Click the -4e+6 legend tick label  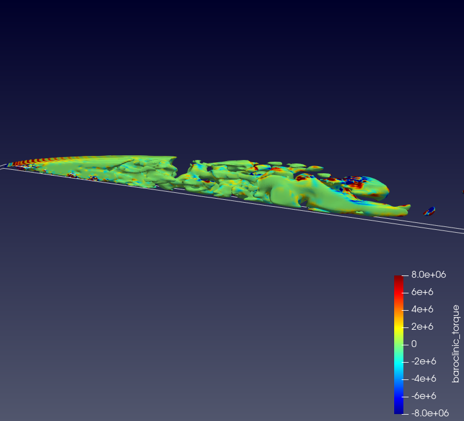[x=424, y=378]
